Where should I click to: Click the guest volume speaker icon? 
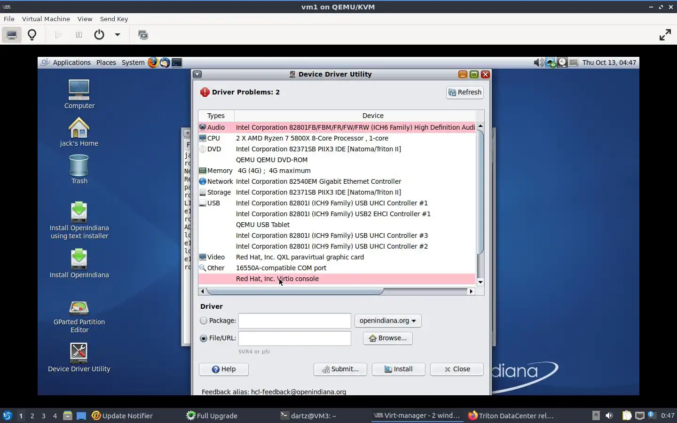click(539, 63)
